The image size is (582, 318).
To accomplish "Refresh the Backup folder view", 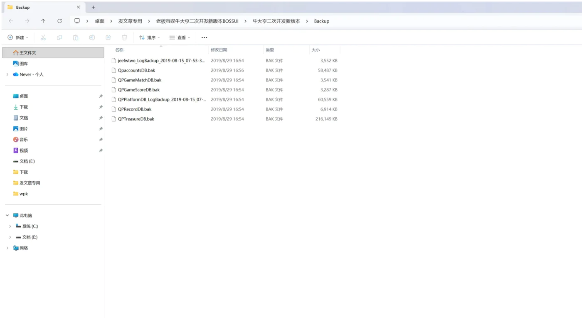I will [x=59, y=21].
